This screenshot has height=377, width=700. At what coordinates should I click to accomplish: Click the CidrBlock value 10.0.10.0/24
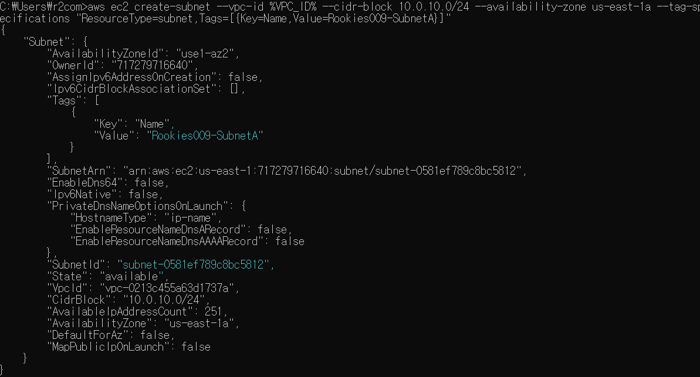point(163,300)
